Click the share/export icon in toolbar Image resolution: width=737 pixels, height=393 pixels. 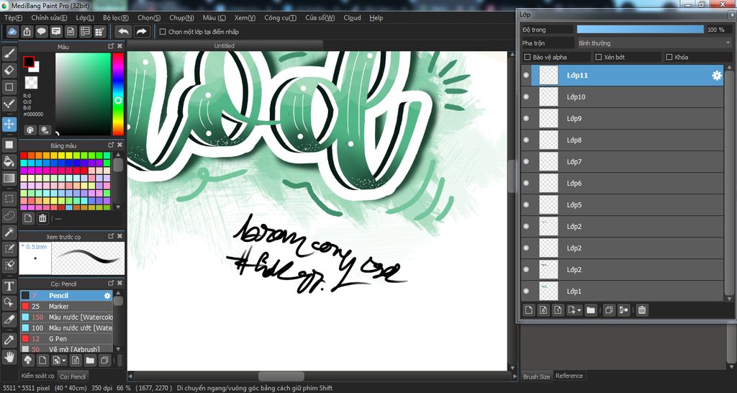[27, 32]
